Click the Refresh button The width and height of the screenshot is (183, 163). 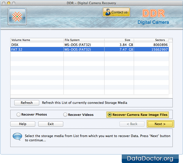point(26,103)
